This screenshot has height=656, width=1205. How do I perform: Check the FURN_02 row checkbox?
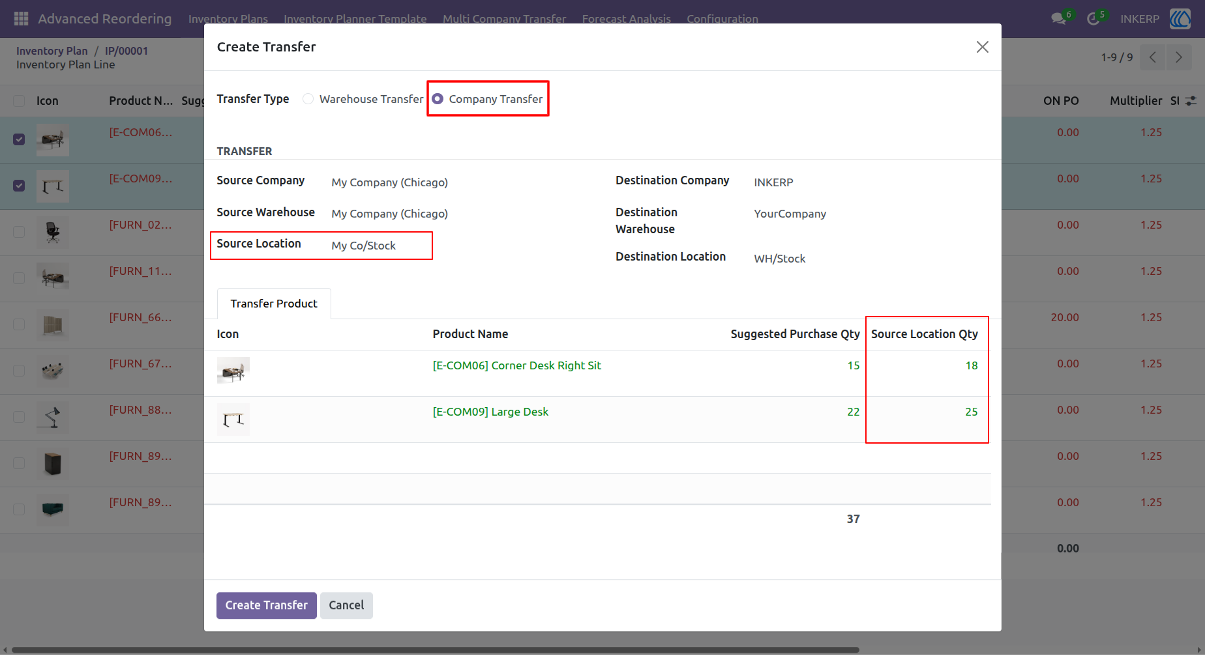(19, 232)
